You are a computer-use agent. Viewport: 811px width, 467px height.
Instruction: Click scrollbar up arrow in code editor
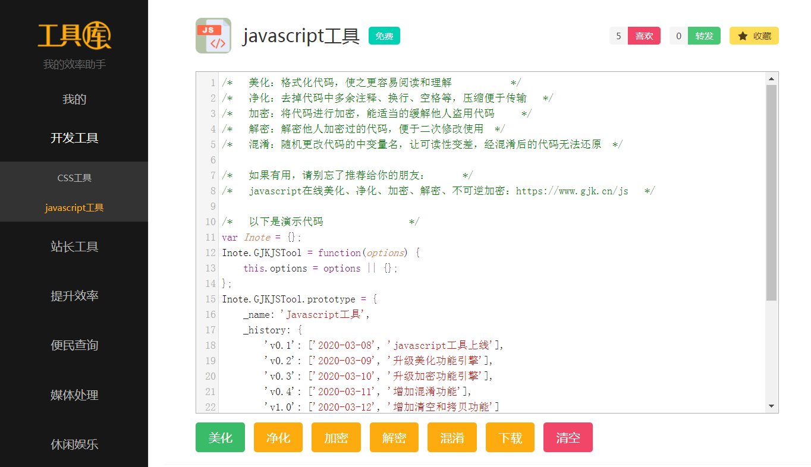coord(771,78)
